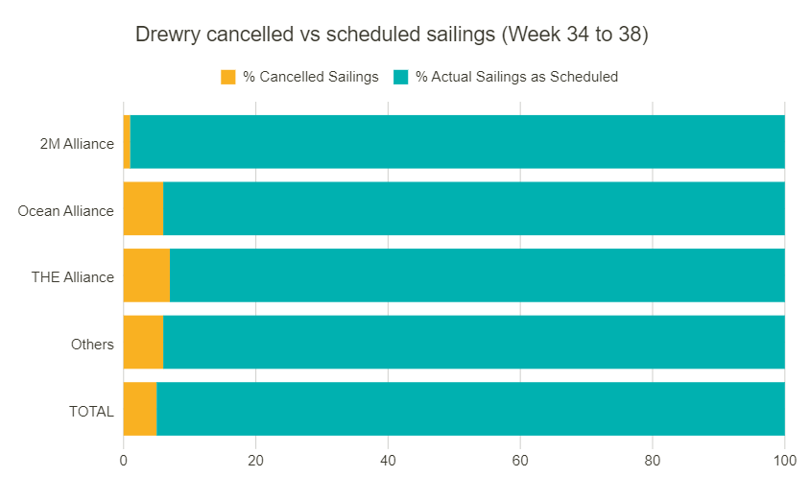Click the teal Actual Sailings legend swatch
810x477 pixels.
coord(400,77)
